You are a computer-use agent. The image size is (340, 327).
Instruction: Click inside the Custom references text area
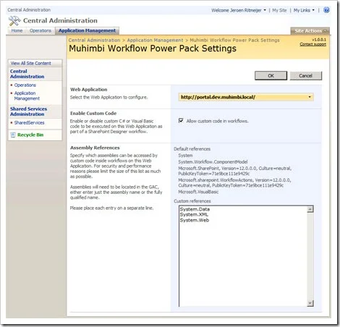pyautogui.click(x=246, y=256)
